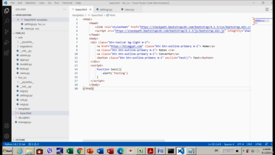Image resolution: width=275 pixels, height=155 pixels.
Task: Click the horizontal scrollbar of the editor
Action: 124,140
